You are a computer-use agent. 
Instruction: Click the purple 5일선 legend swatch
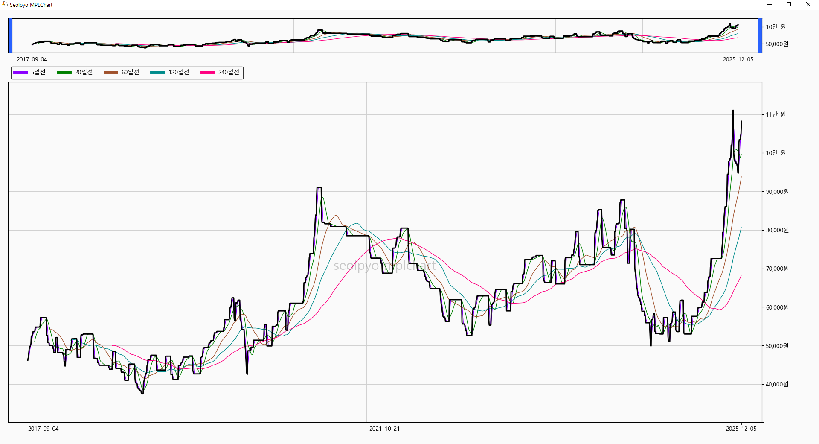[x=20, y=73]
